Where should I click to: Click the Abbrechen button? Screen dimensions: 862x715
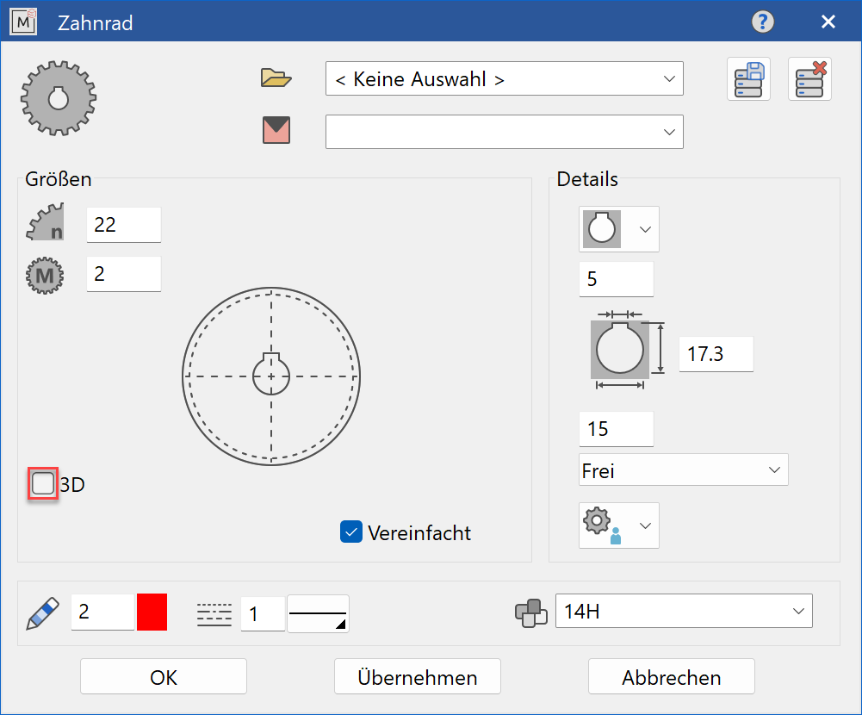point(671,677)
